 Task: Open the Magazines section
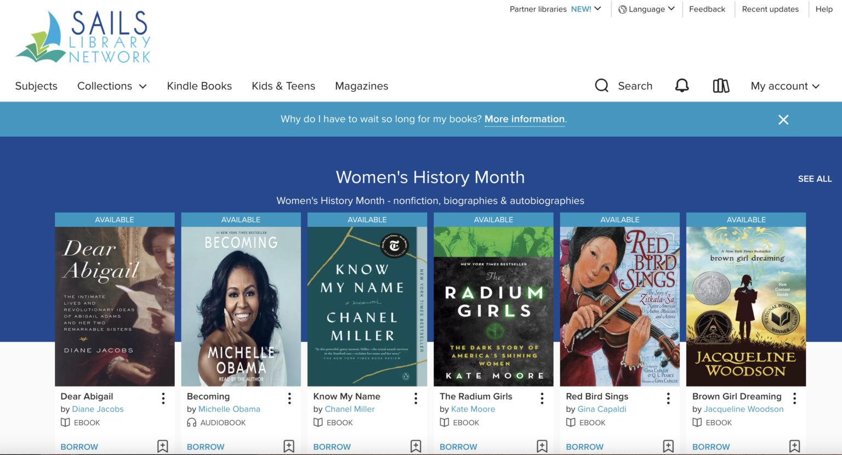[x=362, y=86]
